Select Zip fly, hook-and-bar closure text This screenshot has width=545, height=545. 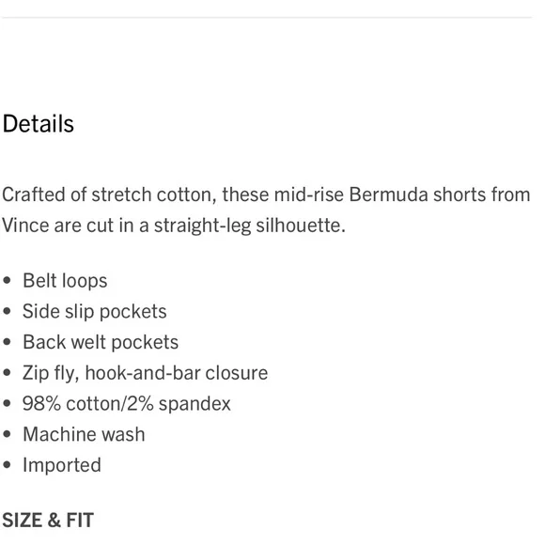(146, 373)
